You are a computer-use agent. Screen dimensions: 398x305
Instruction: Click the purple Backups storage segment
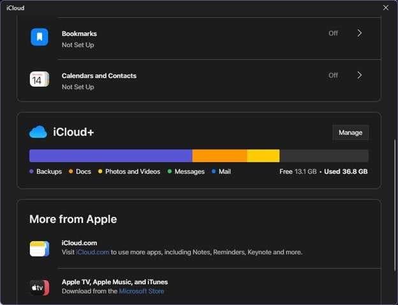pos(111,156)
